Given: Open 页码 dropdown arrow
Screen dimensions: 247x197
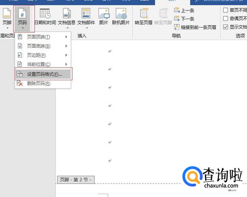Looking at the screenshot, I should (x=23, y=28).
